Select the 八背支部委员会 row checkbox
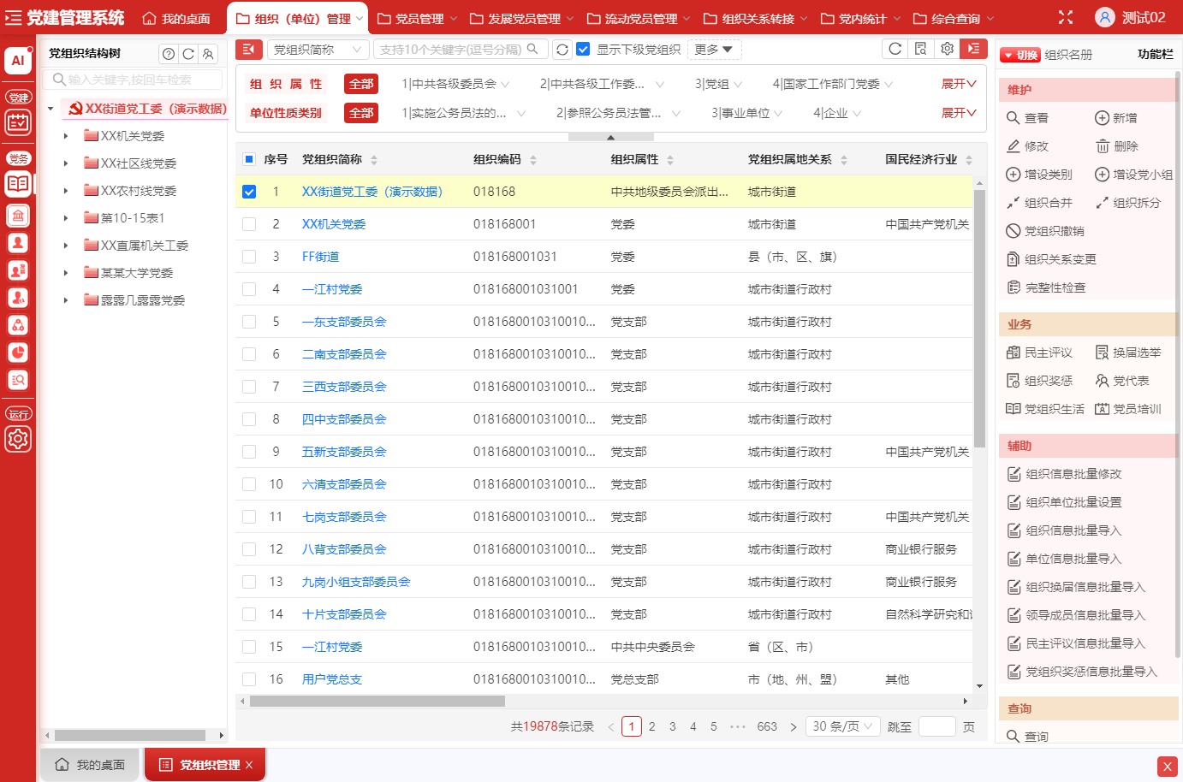 [249, 549]
